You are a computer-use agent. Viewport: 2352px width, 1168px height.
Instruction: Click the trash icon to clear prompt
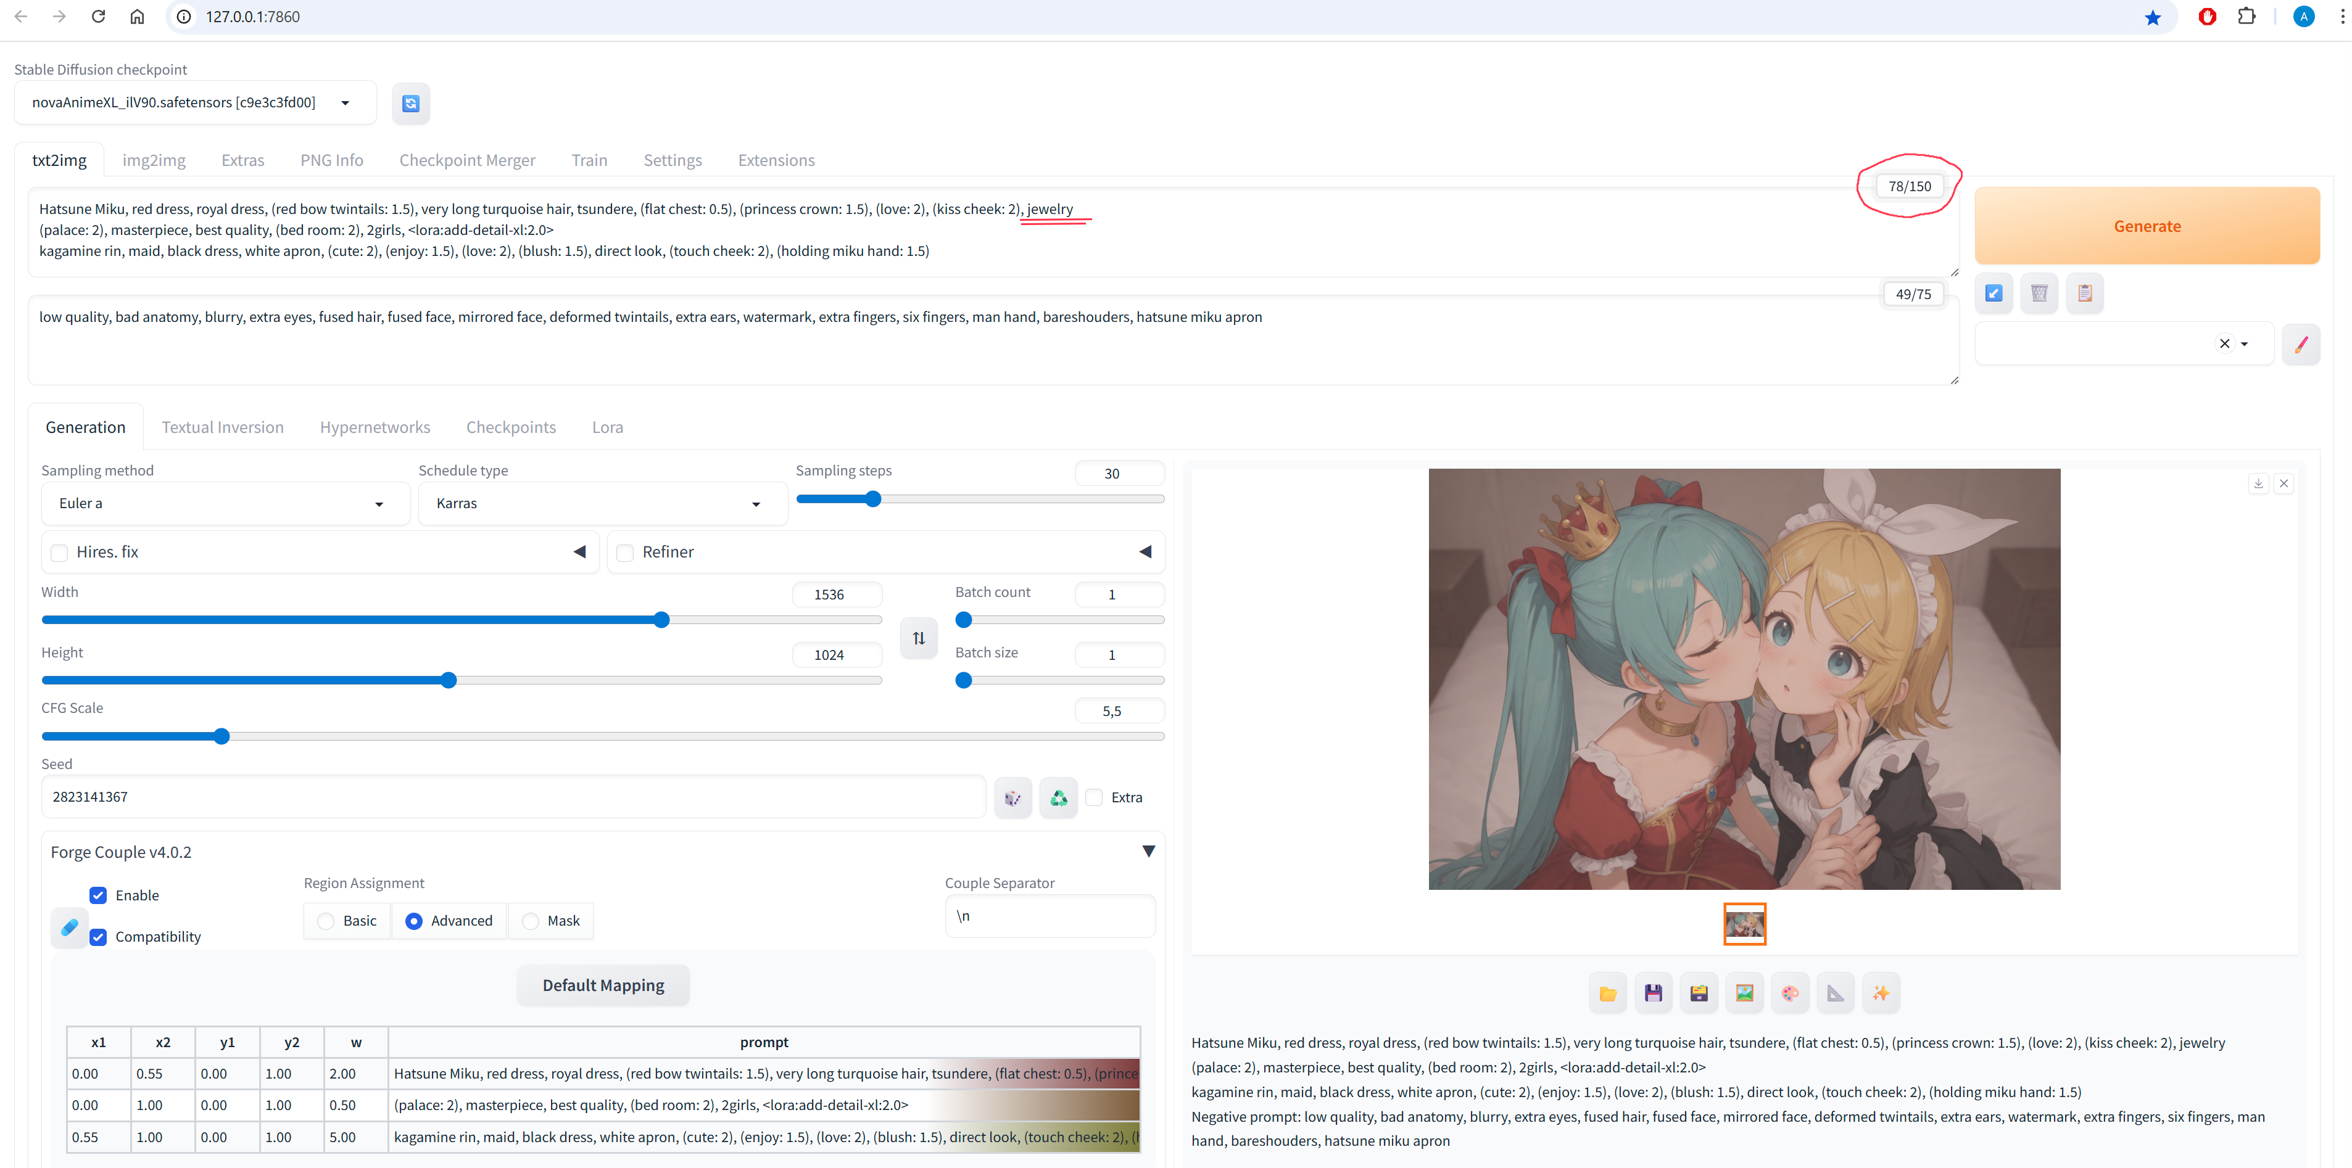click(2039, 293)
